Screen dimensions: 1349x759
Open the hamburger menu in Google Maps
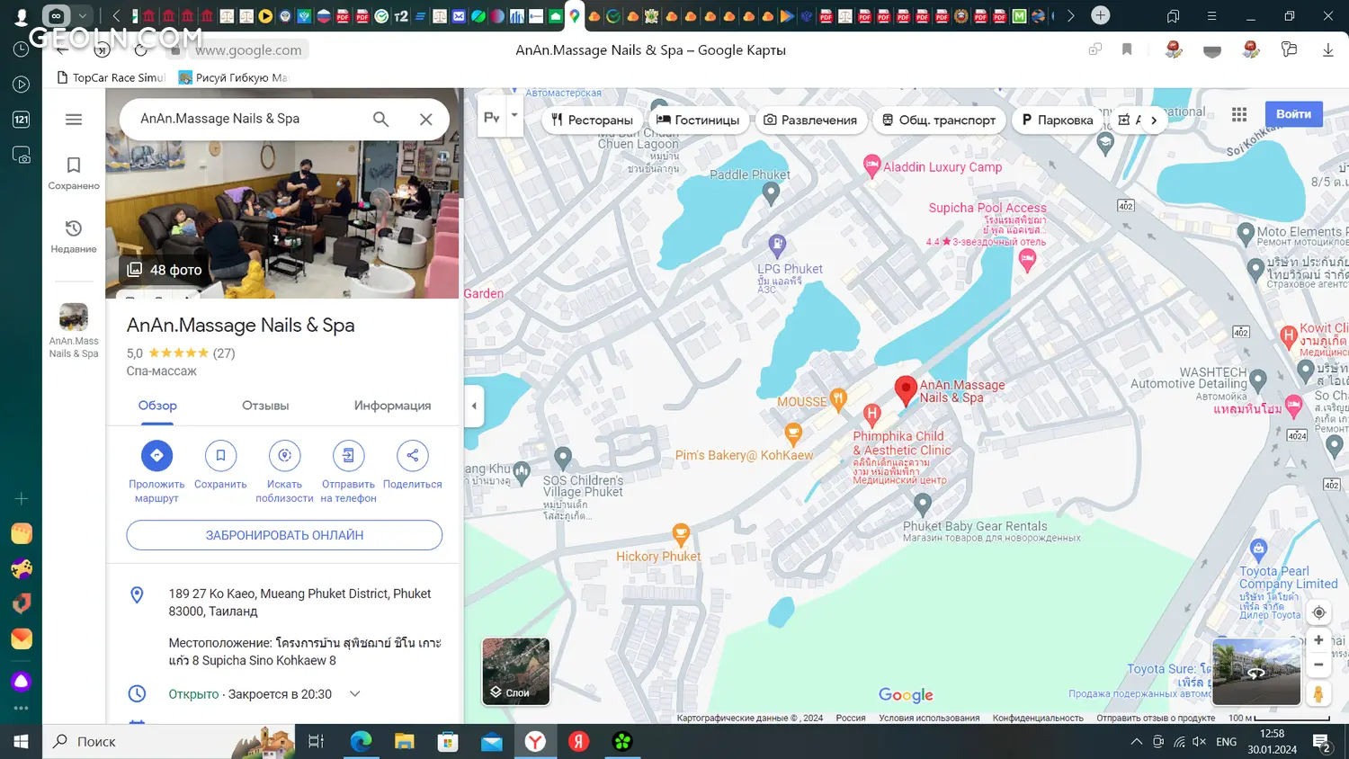coord(74,120)
